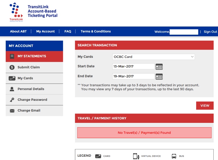Click the virtual device legend icon
This screenshot has width=218, height=160.
click(x=136, y=156)
